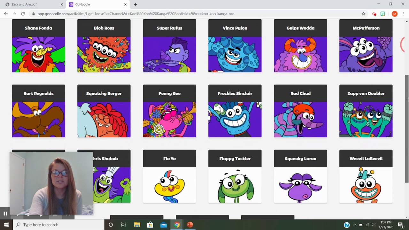The height and width of the screenshot is (230, 409).
Task: Go back to the previous page
Action: tap(6, 14)
